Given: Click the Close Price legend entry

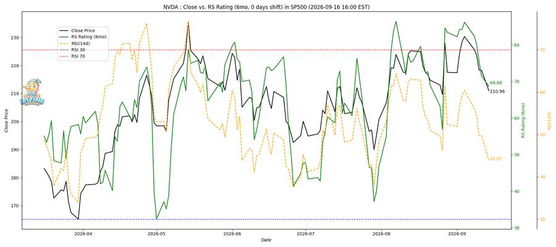Looking at the screenshot, I should 83,30.
